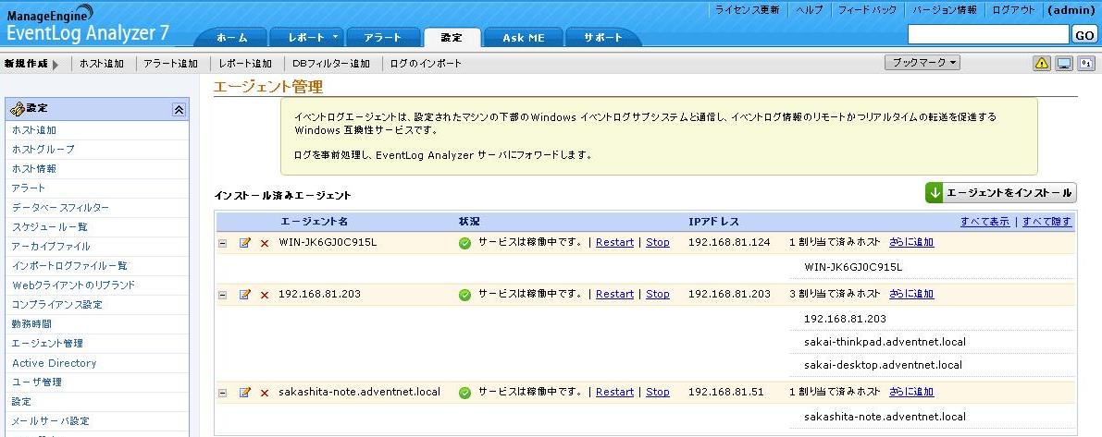
Task: Collapse the sakashita-note.adventnet.local agent row
Action: tap(223, 393)
